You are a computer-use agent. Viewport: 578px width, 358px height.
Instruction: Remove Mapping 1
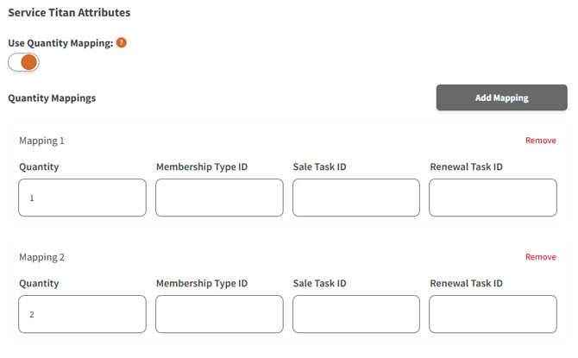(x=540, y=141)
